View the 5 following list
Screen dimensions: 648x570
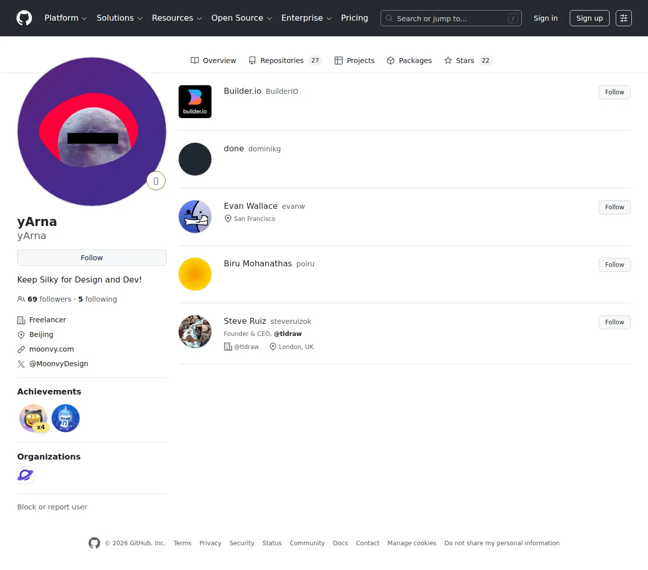pyautogui.click(x=97, y=299)
